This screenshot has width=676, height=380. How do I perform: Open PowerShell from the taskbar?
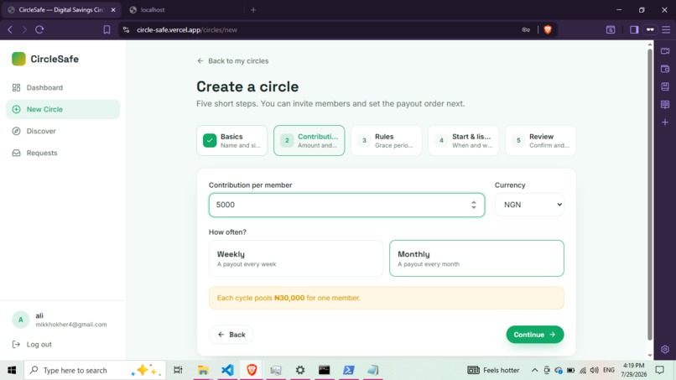tap(349, 370)
